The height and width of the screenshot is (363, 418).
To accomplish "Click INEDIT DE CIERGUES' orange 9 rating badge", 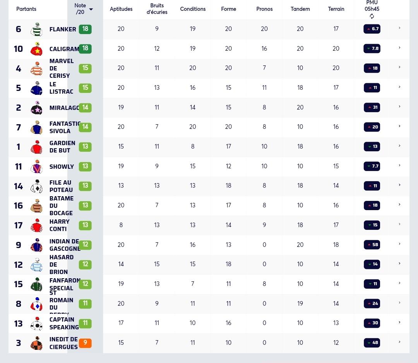I will pyautogui.click(x=85, y=343).
